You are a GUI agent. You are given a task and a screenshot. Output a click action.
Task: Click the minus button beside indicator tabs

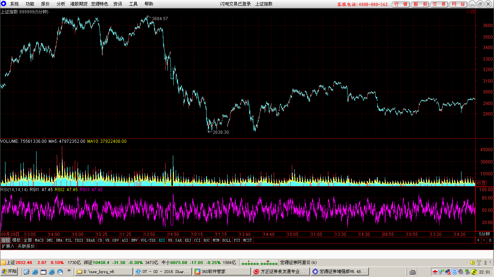484,240
